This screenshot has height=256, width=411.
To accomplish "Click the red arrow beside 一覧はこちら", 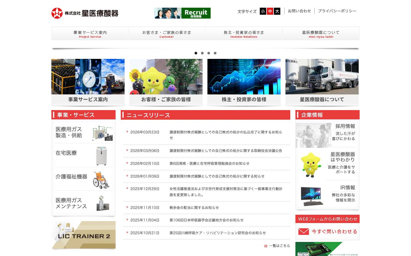I will tap(266, 246).
